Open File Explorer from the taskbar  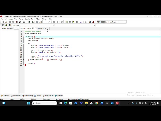click(86, 103)
